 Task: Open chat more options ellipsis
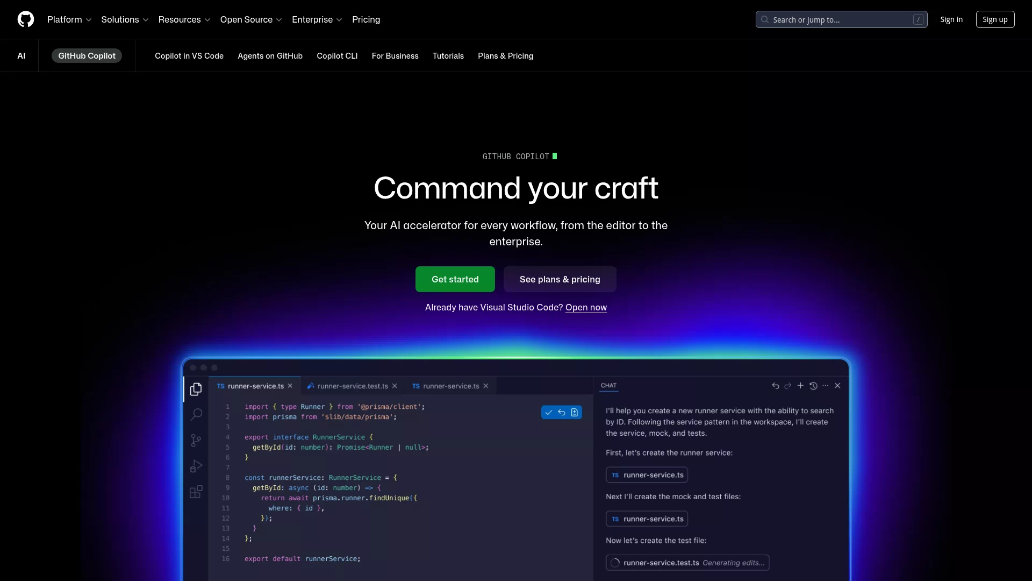pos(826,386)
